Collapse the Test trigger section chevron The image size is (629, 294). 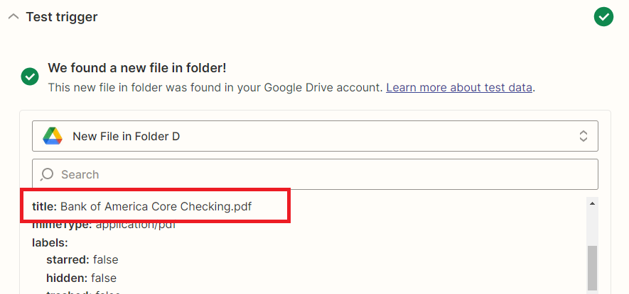click(14, 17)
